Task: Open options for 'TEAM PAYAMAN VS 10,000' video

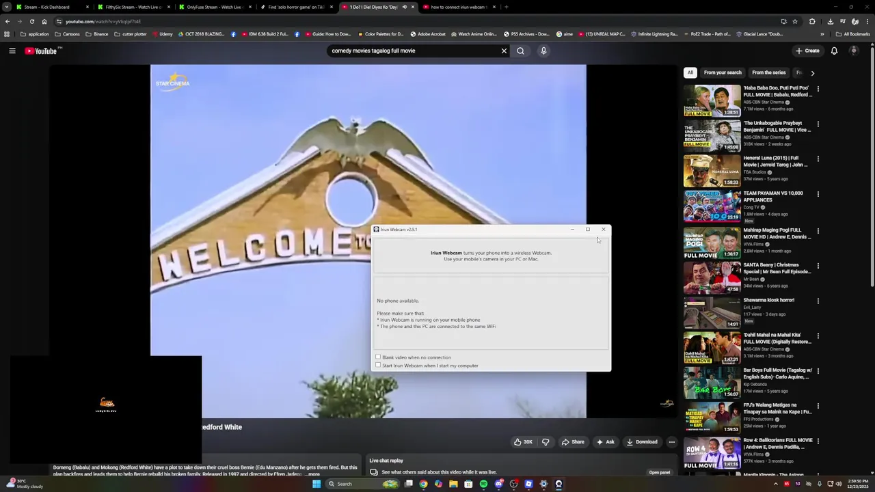Action: [818, 194]
